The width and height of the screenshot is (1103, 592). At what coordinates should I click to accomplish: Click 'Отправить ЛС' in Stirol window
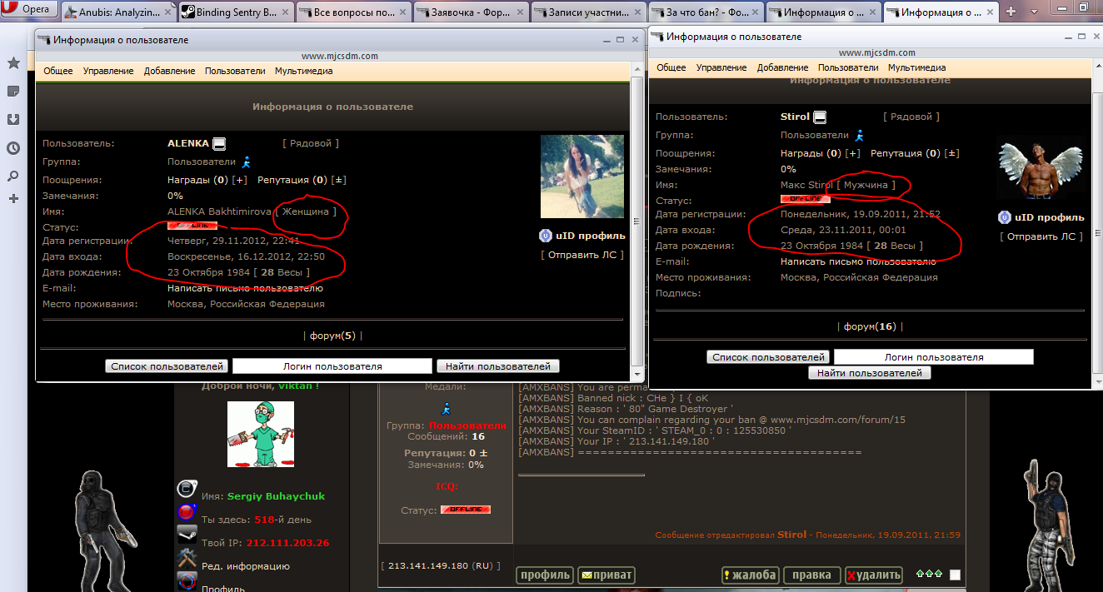1042,236
